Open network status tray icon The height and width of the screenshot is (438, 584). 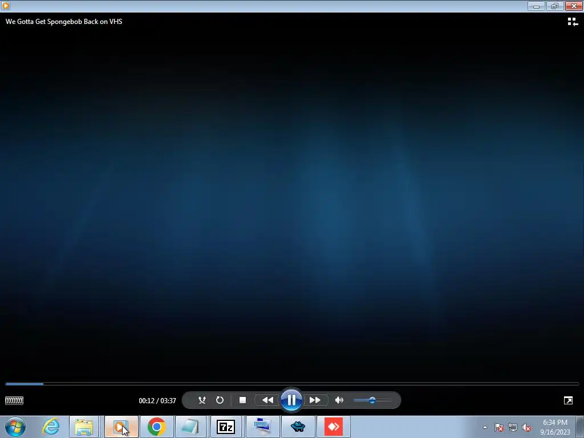(513, 427)
